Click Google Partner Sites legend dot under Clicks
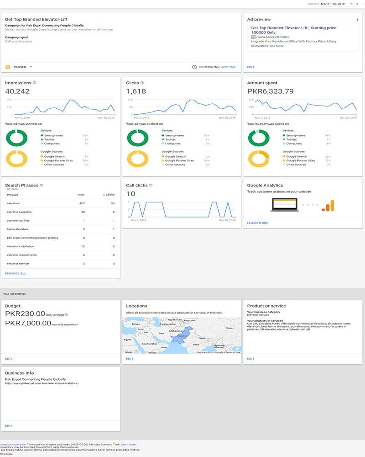365x457 pixels. (x=163, y=160)
